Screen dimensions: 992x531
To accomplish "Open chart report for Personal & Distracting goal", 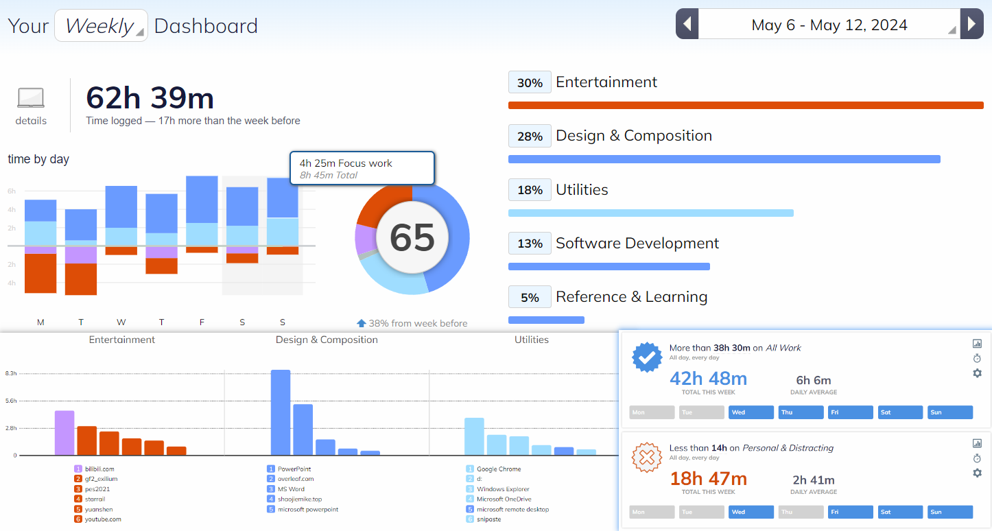I will pos(977,443).
